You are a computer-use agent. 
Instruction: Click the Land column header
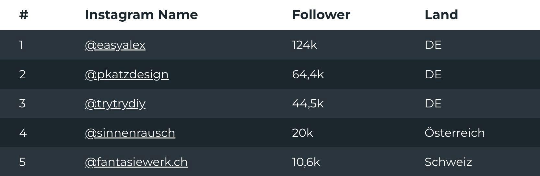click(441, 15)
